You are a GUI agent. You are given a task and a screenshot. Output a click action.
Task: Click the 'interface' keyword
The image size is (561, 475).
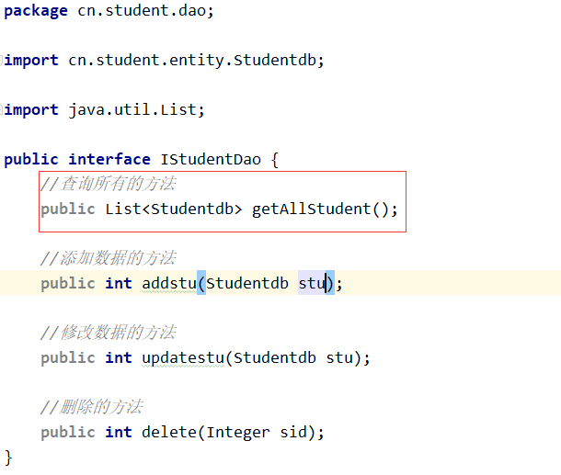(109, 159)
